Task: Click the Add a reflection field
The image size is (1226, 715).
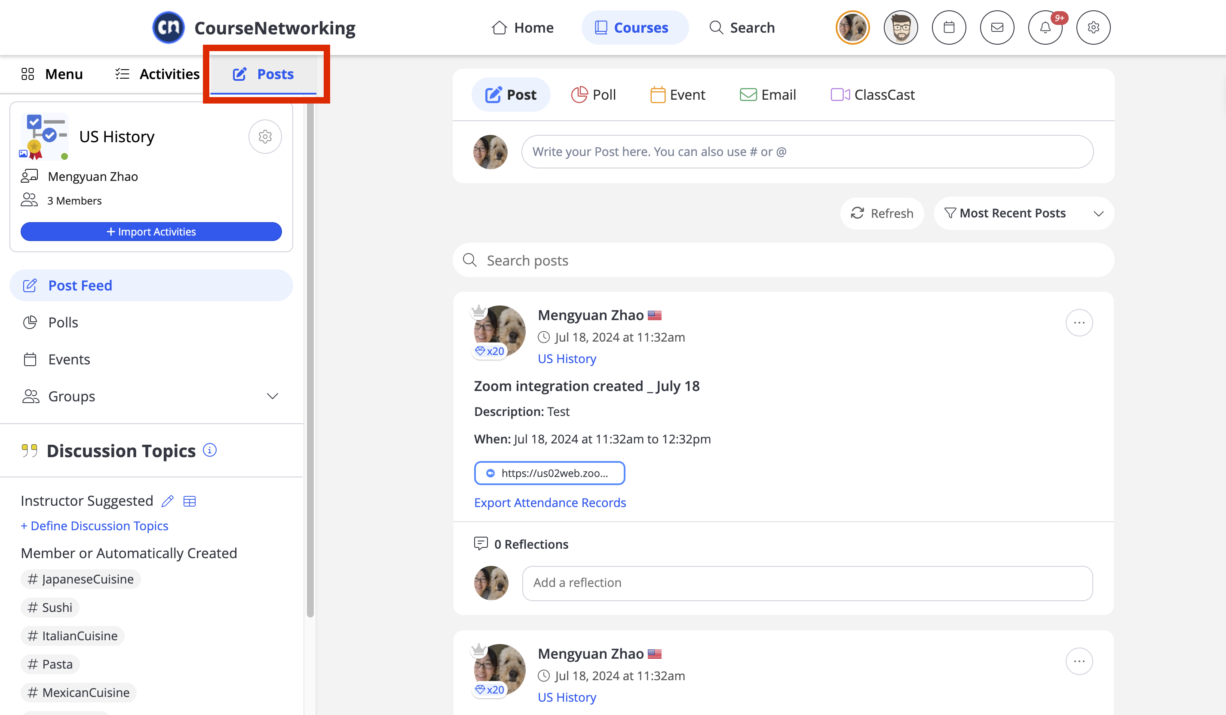Action: pos(807,583)
